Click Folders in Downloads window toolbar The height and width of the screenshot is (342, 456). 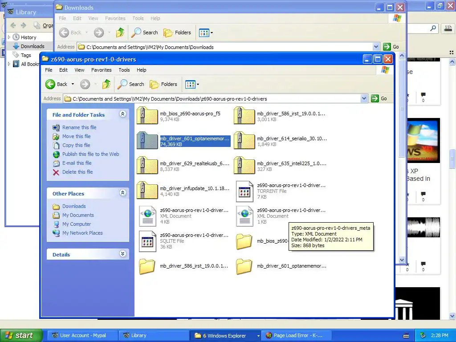(x=177, y=33)
